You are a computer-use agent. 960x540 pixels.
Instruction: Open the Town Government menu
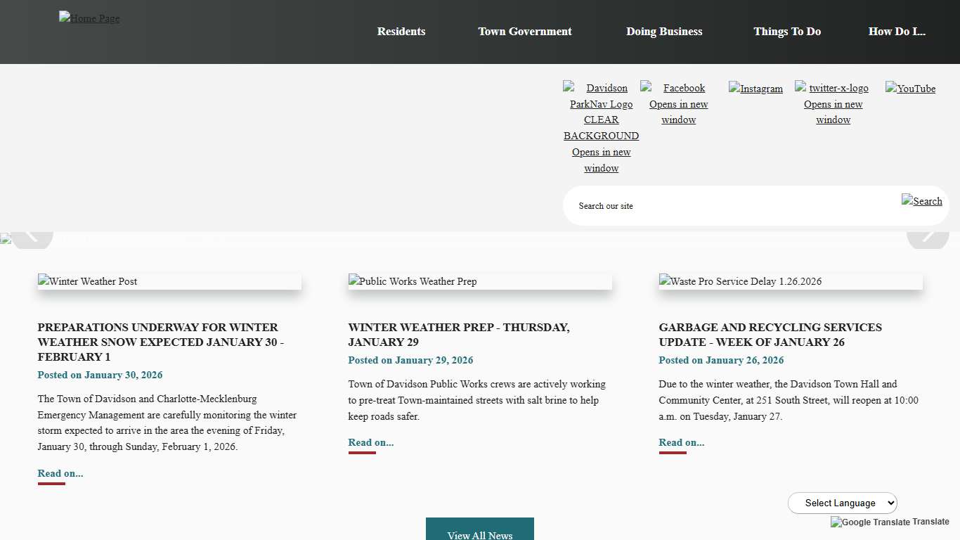tap(525, 31)
